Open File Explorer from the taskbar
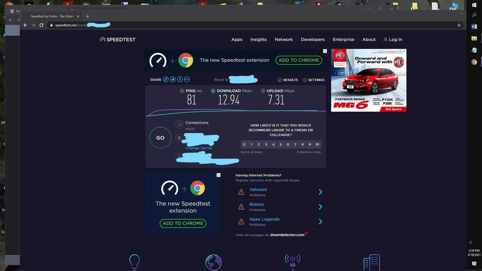Screen dimensions: 482x271 (474, 38)
